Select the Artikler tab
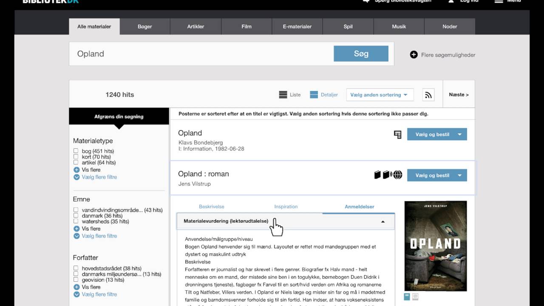The width and height of the screenshot is (544, 306). 195,26
